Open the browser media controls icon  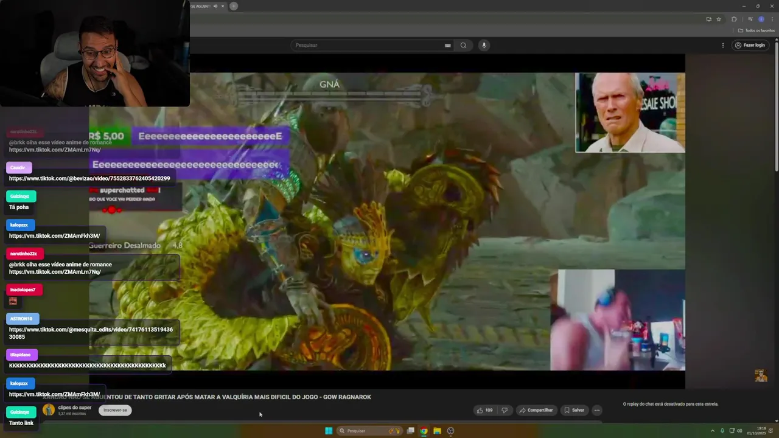coord(750,19)
